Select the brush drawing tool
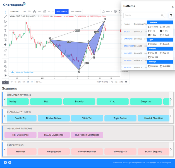 pyautogui.click(x=5, y=26)
